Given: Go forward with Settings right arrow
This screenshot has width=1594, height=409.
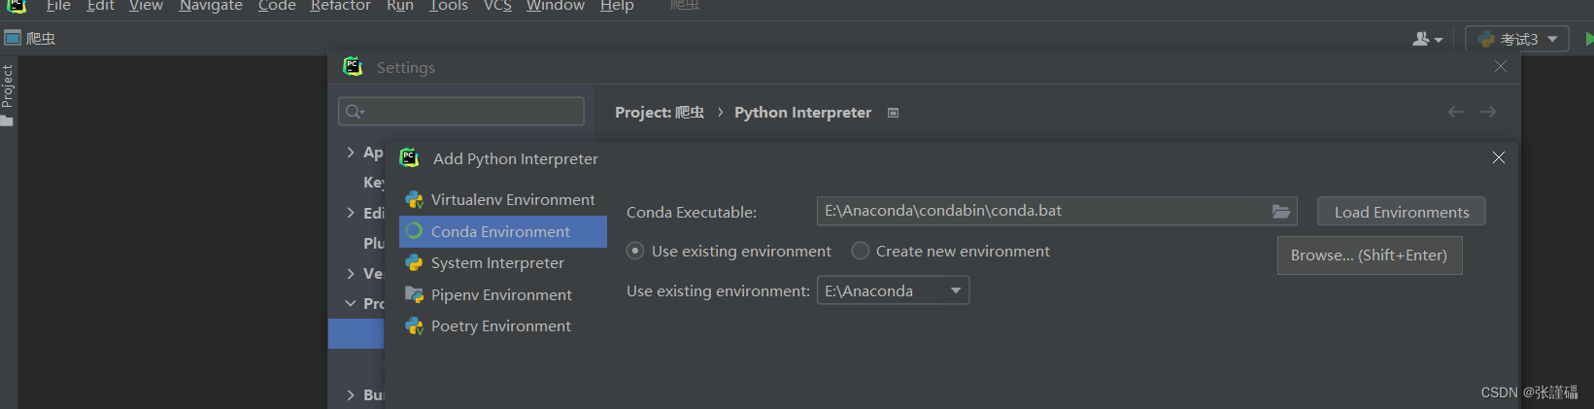Looking at the screenshot, I should pyautogui.click(x=1488, y=112).
